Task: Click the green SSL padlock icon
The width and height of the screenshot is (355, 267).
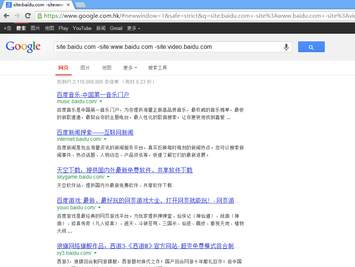Action: (x=39, y=16)
